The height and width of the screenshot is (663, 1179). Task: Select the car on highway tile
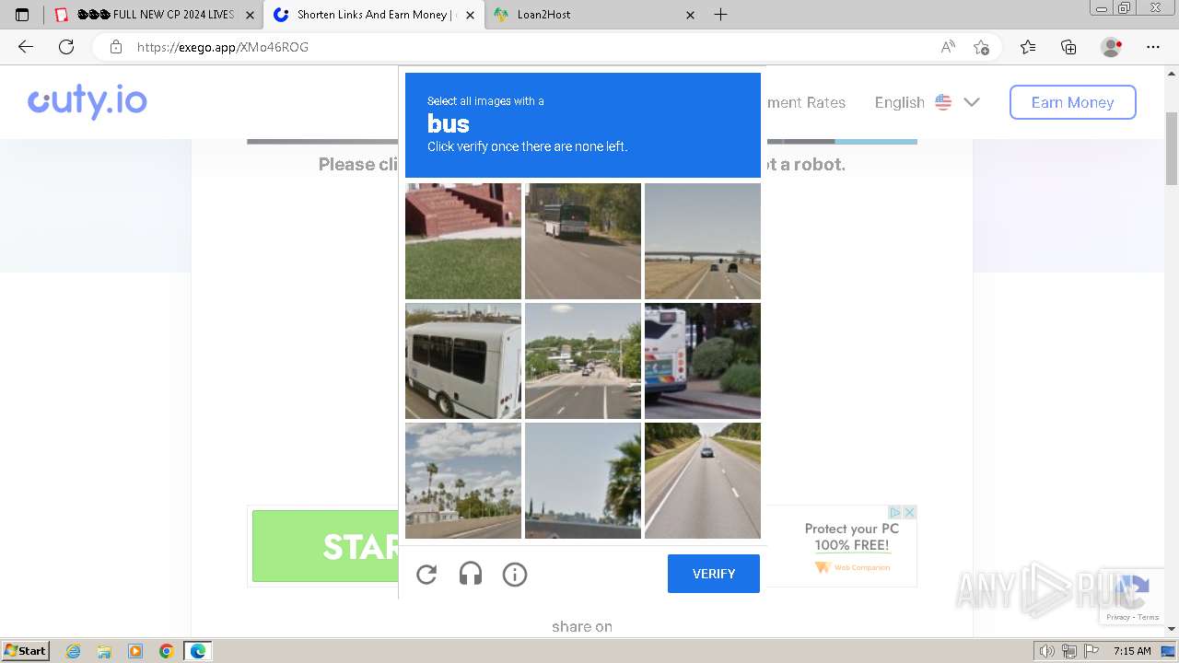[x=703, y=481]
